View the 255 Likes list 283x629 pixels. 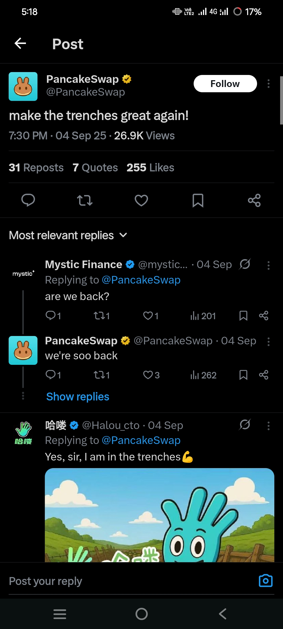pos(150,168)
